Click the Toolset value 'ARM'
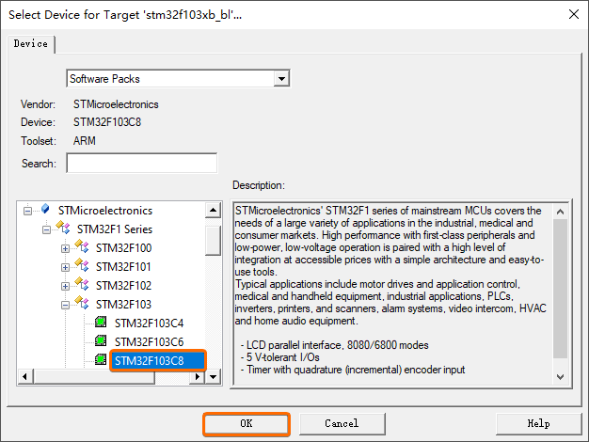 pos(84,141)
